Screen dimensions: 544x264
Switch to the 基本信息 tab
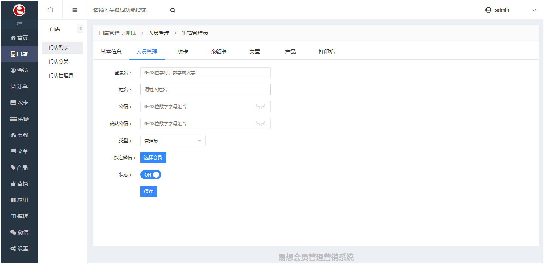111,52
